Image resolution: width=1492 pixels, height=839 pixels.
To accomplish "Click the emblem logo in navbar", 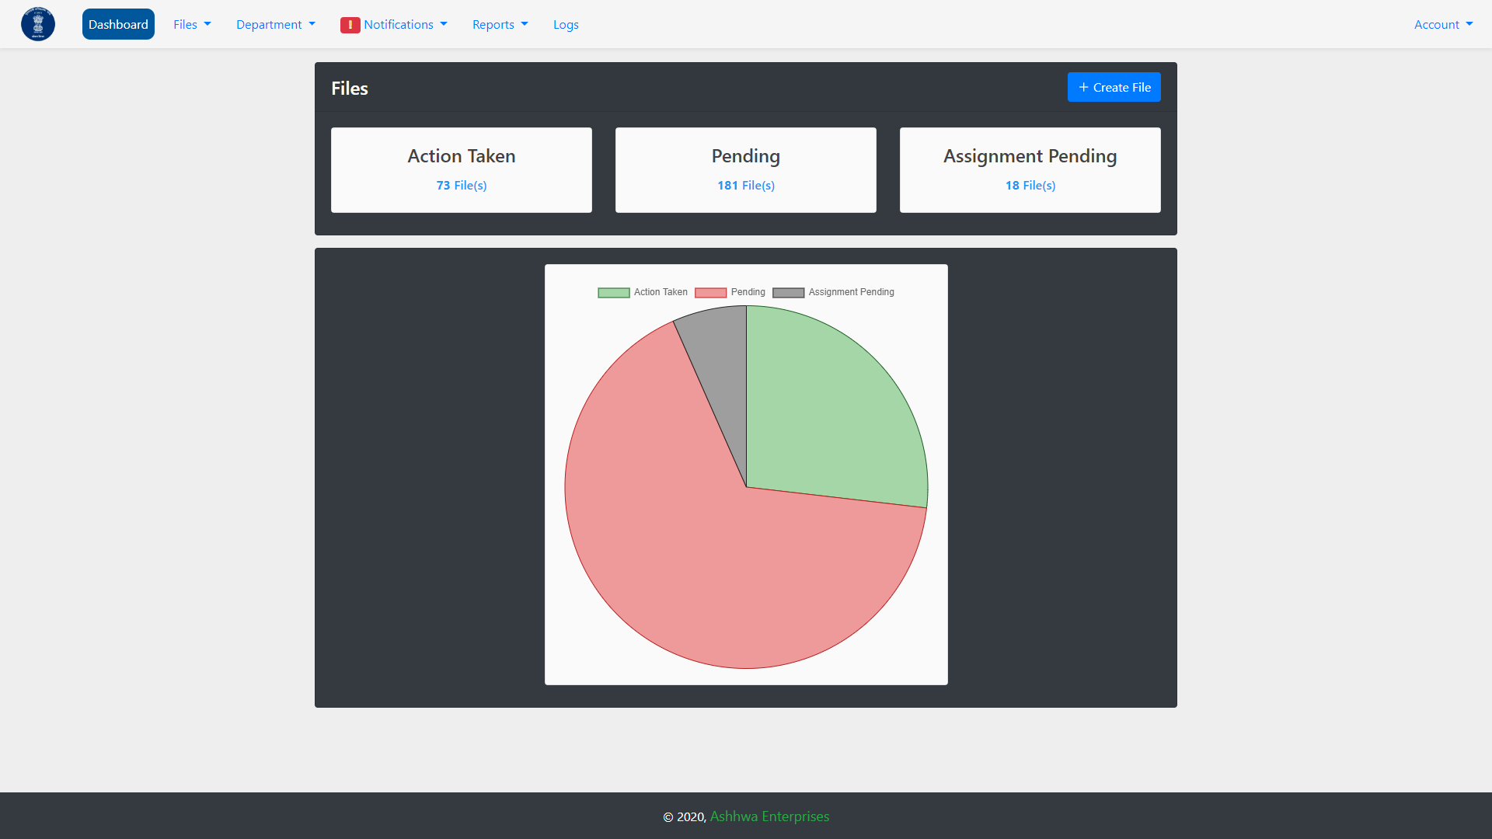I will coord(38,24).
